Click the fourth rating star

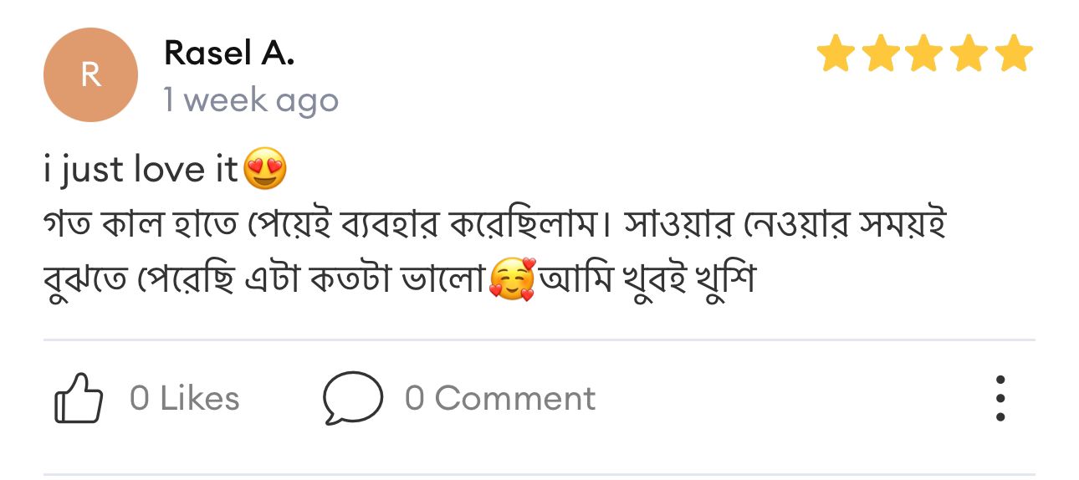pyautogui.click(x=969, y=55)
